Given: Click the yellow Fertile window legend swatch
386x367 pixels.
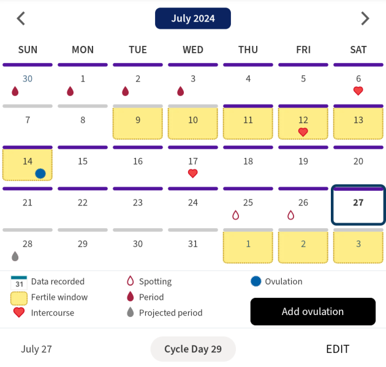Looking at the screenshot, I should 19,298.
